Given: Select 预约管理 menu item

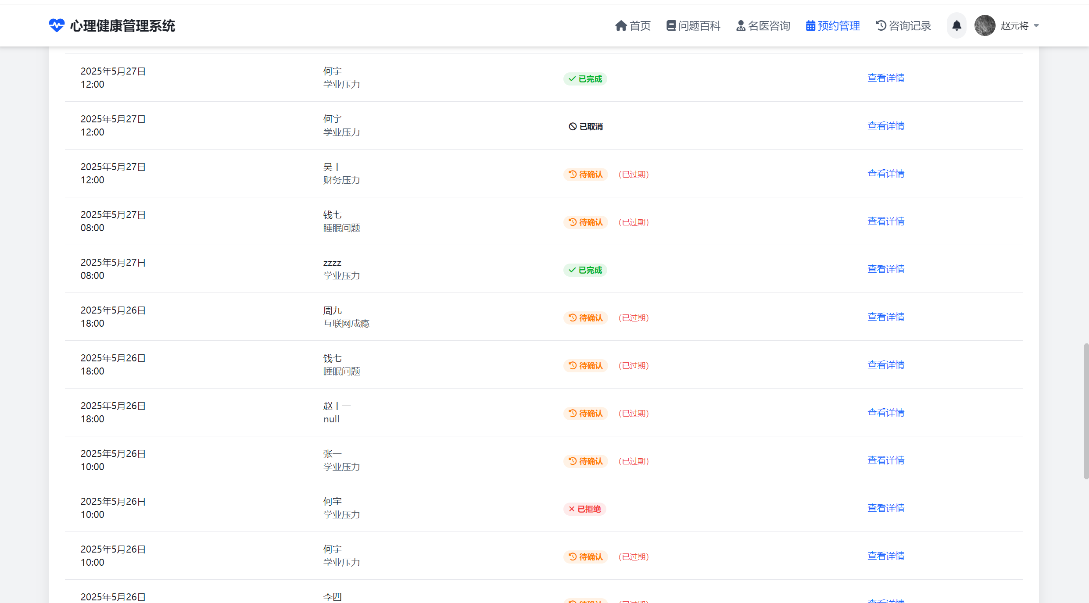Looking at the screenshot, I should click(833, 26).
